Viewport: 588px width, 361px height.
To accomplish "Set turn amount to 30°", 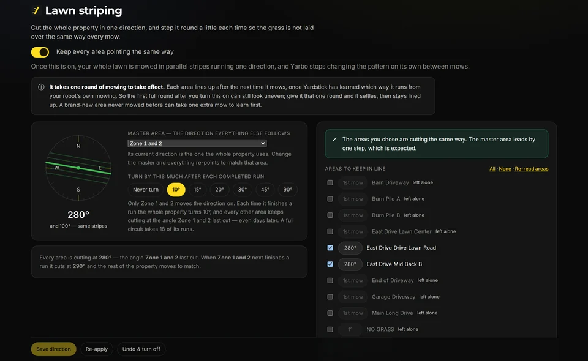I will [x=243, y=190].
